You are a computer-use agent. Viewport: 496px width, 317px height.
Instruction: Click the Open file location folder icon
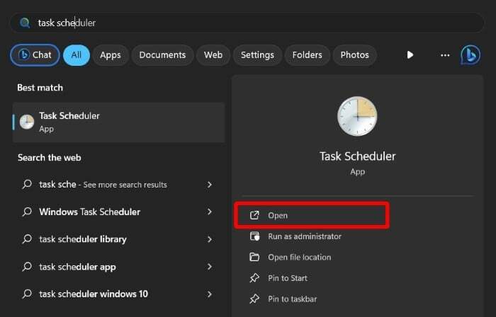[x=254, y=257]
